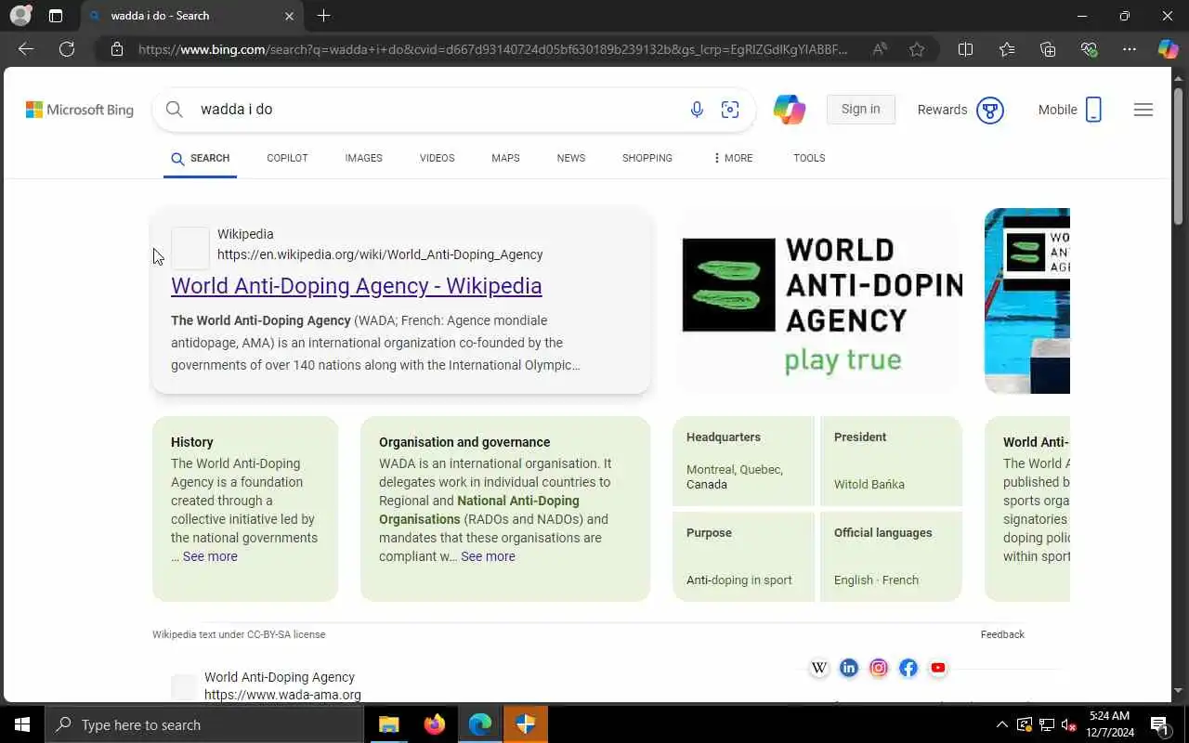1189x743 pixels.
Task: Select the SEARCH tab
Action: [x=200, y=158]
